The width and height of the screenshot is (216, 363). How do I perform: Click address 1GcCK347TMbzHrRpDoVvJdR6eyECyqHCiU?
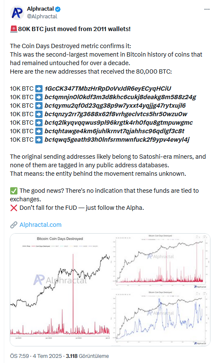(x=108, y=89)
